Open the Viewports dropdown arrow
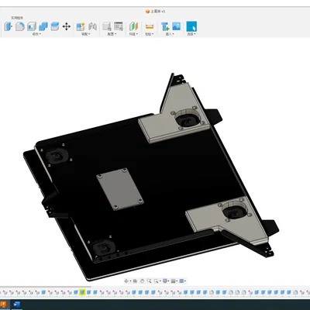Screen dimensions: 310x310 click(x=185, y=281)
